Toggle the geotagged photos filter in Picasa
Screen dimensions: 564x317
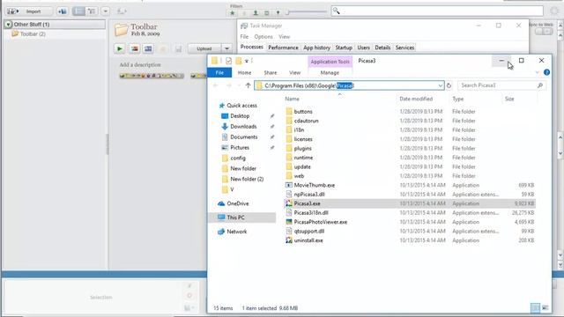point(278,13)
